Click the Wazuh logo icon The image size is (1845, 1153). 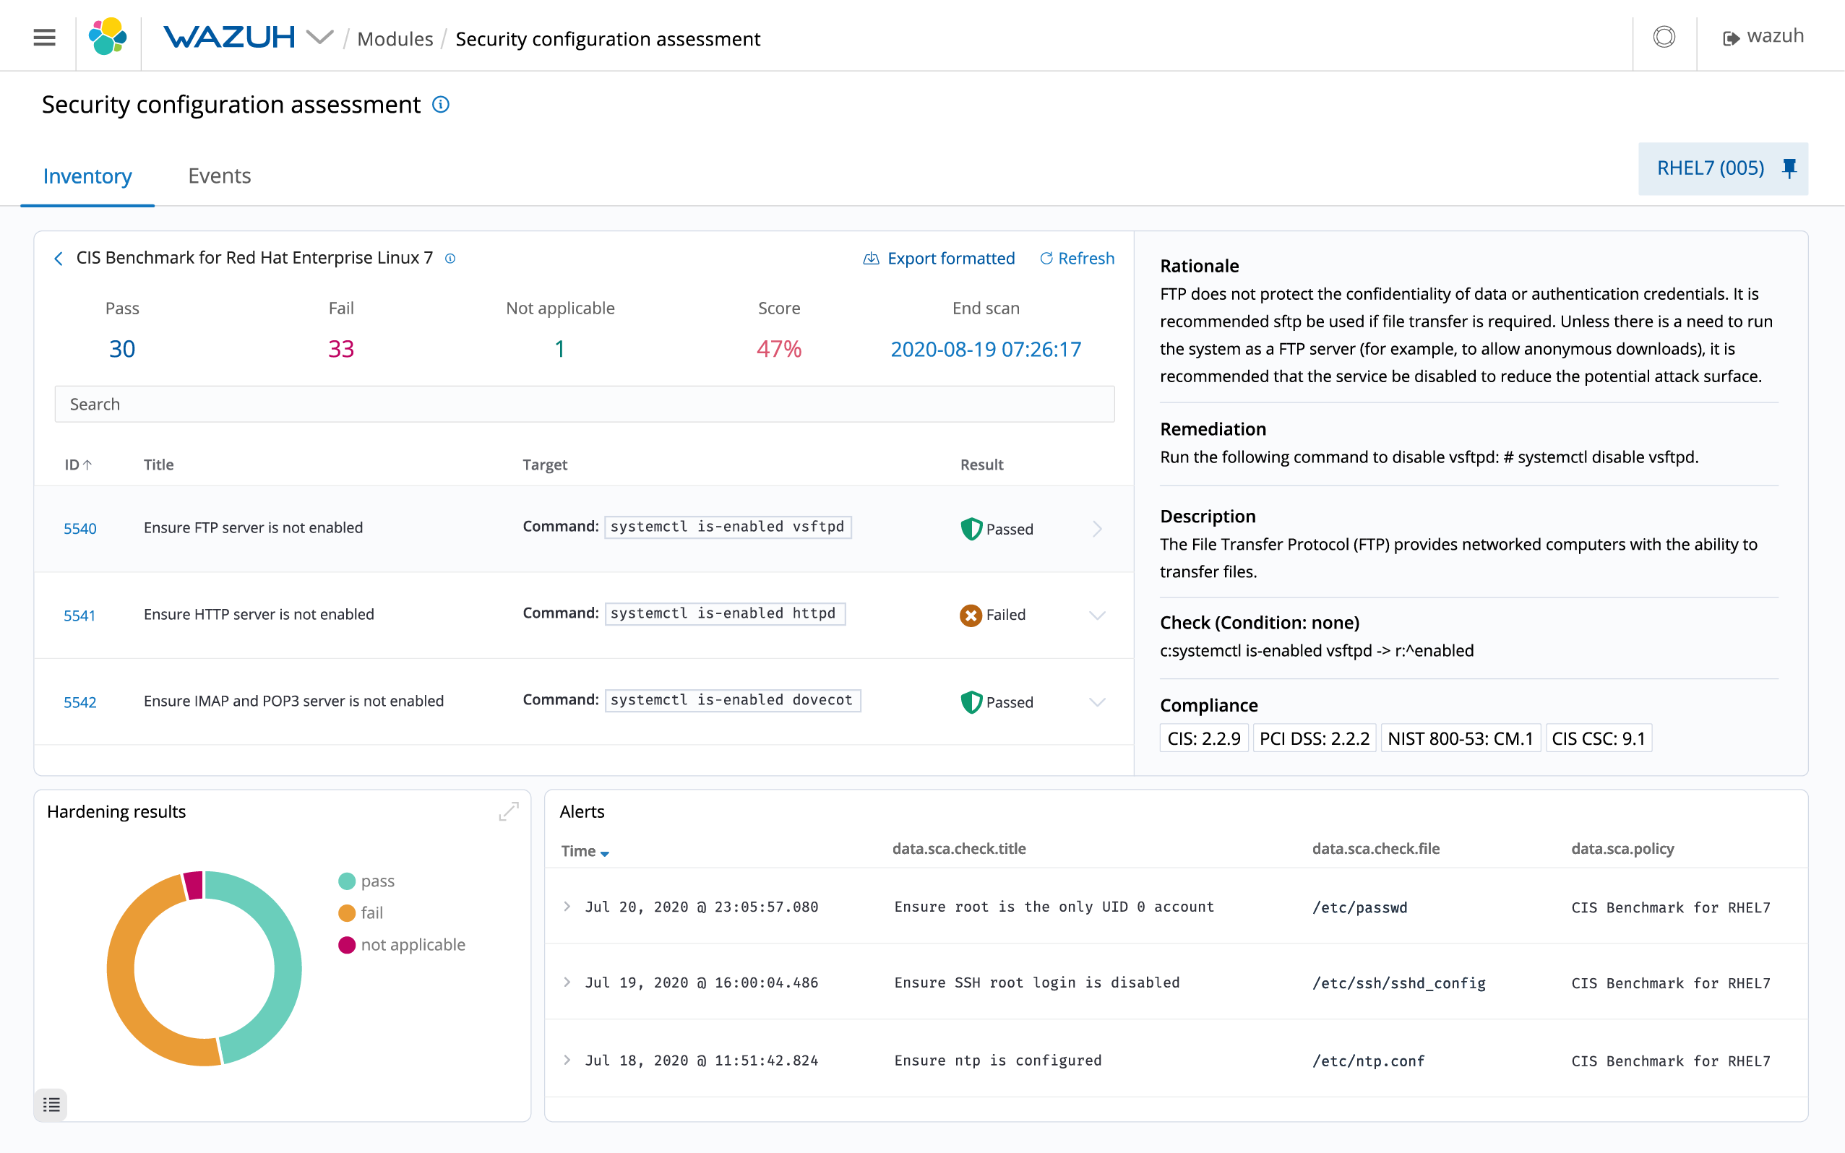pos(107,37)
